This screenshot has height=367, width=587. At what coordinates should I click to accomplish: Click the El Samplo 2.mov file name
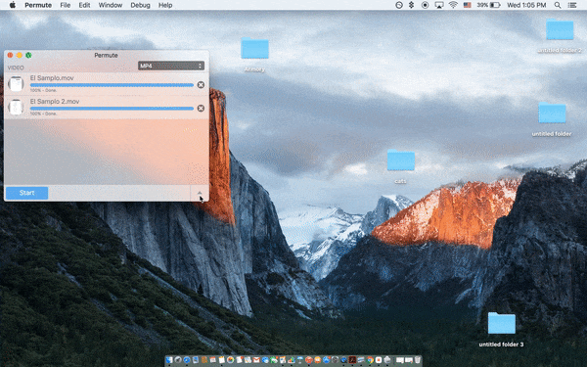coord(55,101)
